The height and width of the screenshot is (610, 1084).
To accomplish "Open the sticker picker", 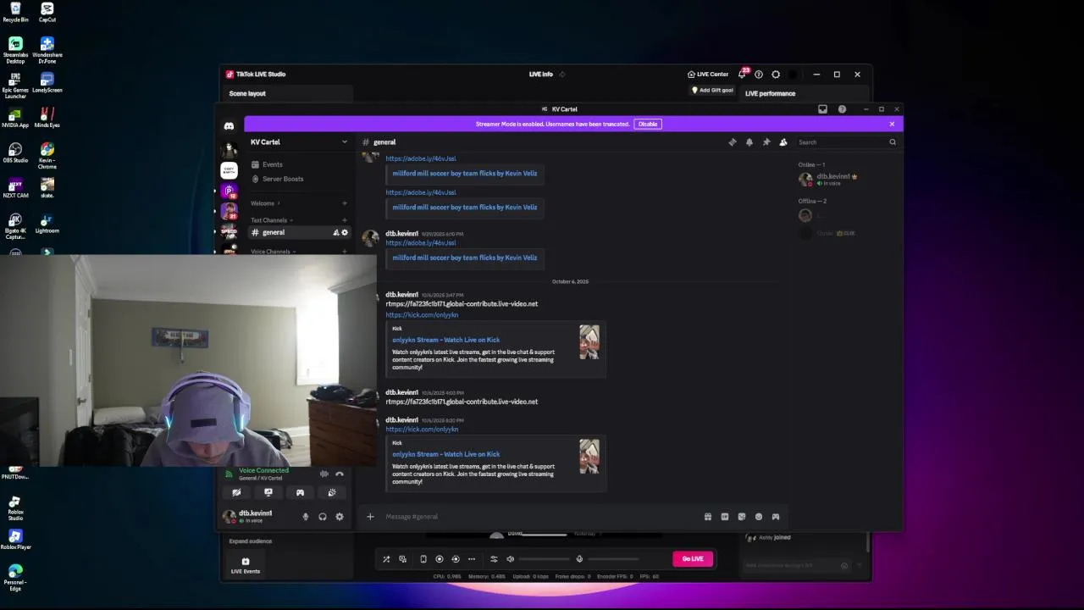I will click(x=742, y=517).
